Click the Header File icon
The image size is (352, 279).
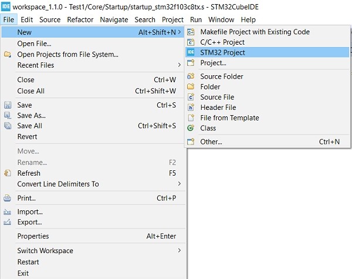point(190,107)
